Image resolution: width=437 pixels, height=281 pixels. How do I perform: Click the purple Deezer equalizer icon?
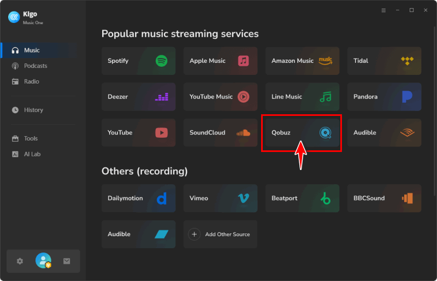click(162, 97)
